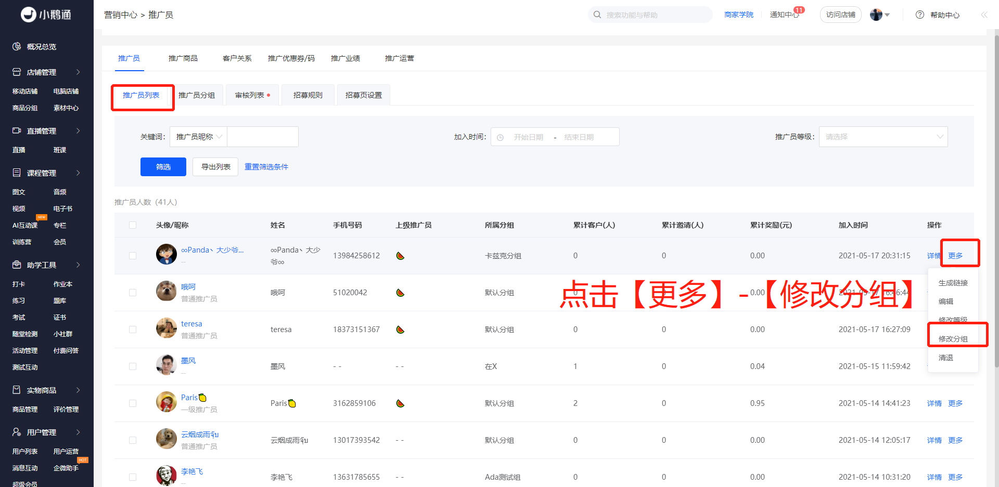Viewport: 999px width, 487px height.
Task: Click 哦呵 dog avatar image
Action: [x=166, y=291]
